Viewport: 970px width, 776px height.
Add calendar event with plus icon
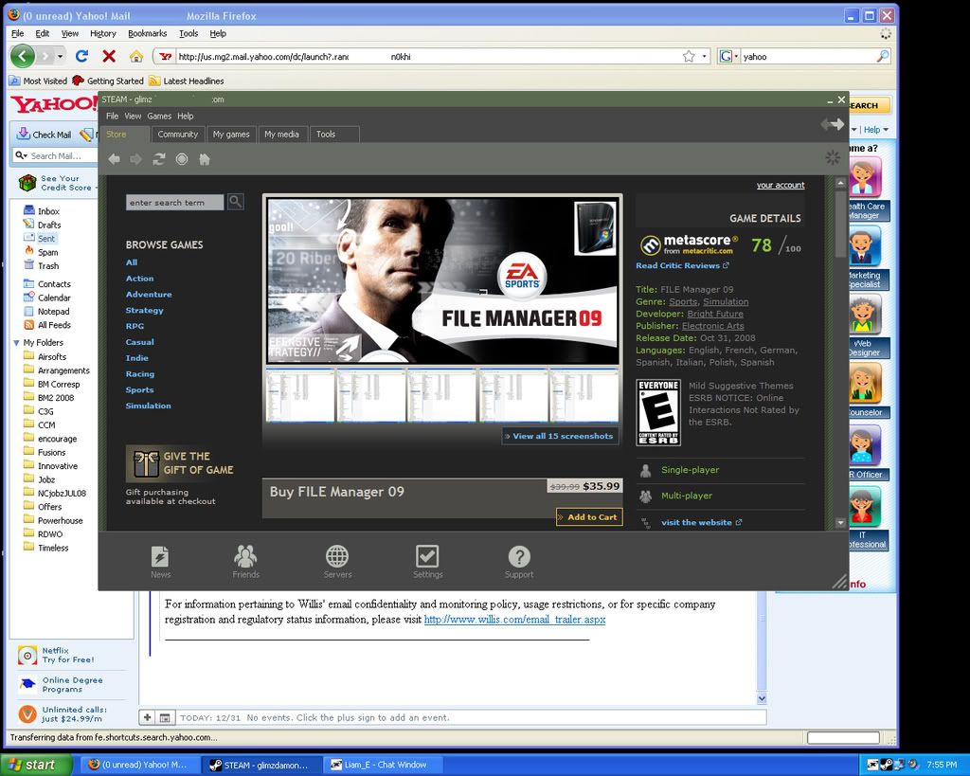[x=147, y=717]
